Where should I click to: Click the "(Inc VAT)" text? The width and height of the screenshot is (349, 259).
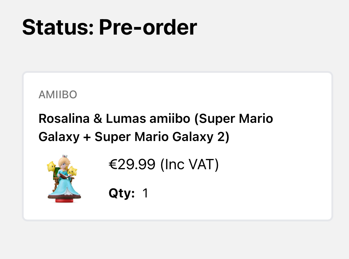[189, 165]
